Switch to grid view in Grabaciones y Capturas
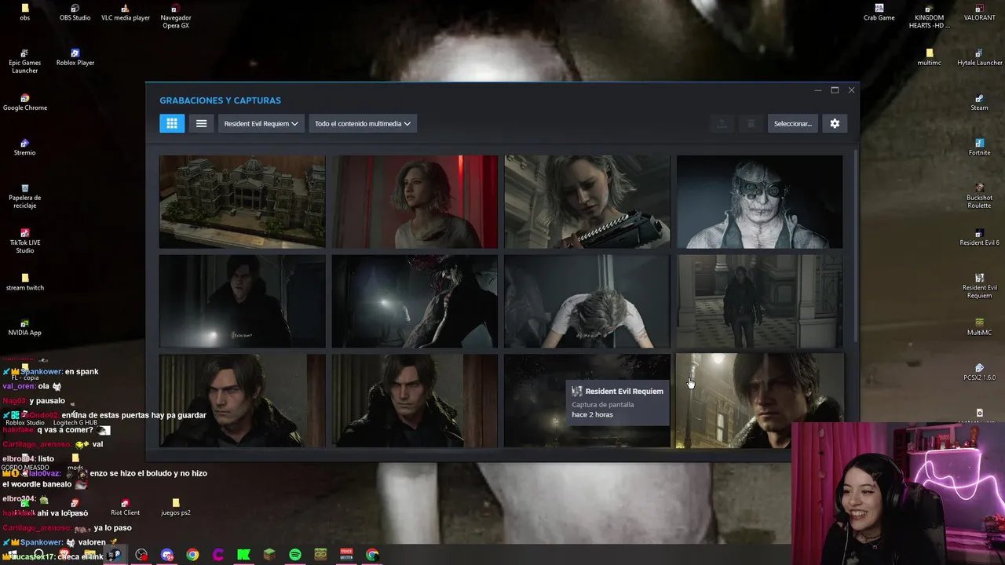 [x=172, y=123]
